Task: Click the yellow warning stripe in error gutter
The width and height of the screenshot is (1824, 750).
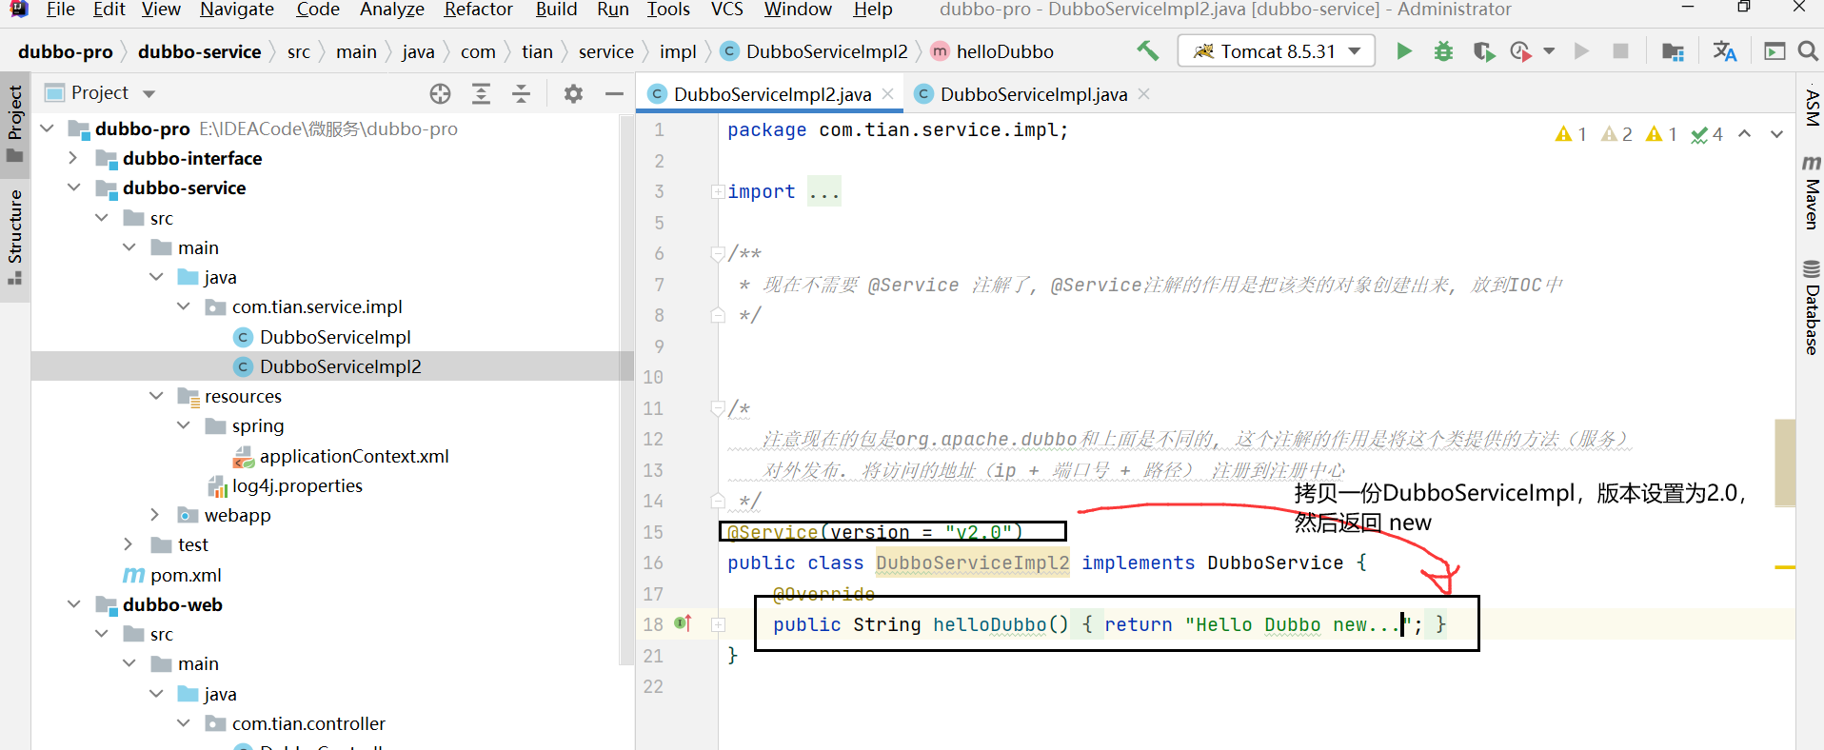Action: point(1785,567)
